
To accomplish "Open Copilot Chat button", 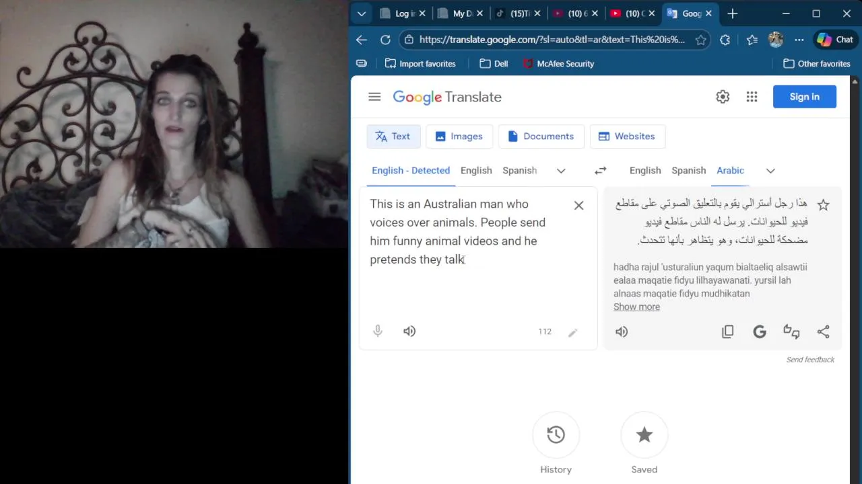I will click(x=835, y=40).
